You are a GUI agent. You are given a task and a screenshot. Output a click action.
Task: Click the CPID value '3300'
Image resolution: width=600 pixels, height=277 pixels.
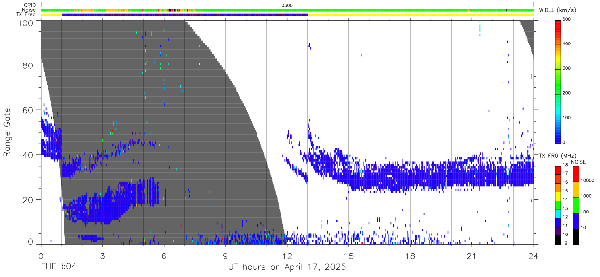click(287, 5)
